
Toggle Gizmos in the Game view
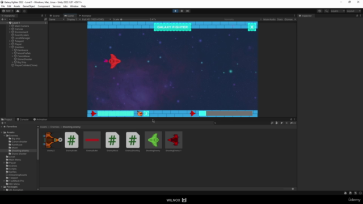(x=288, y=19)
